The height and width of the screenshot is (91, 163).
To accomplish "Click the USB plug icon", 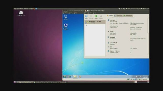I will click(x=108, y=47).
